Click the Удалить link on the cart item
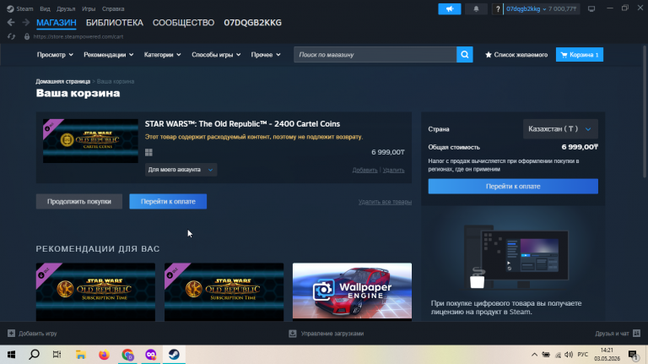The image size is (648, 364). pyautogui.click(x=393, y=170)
